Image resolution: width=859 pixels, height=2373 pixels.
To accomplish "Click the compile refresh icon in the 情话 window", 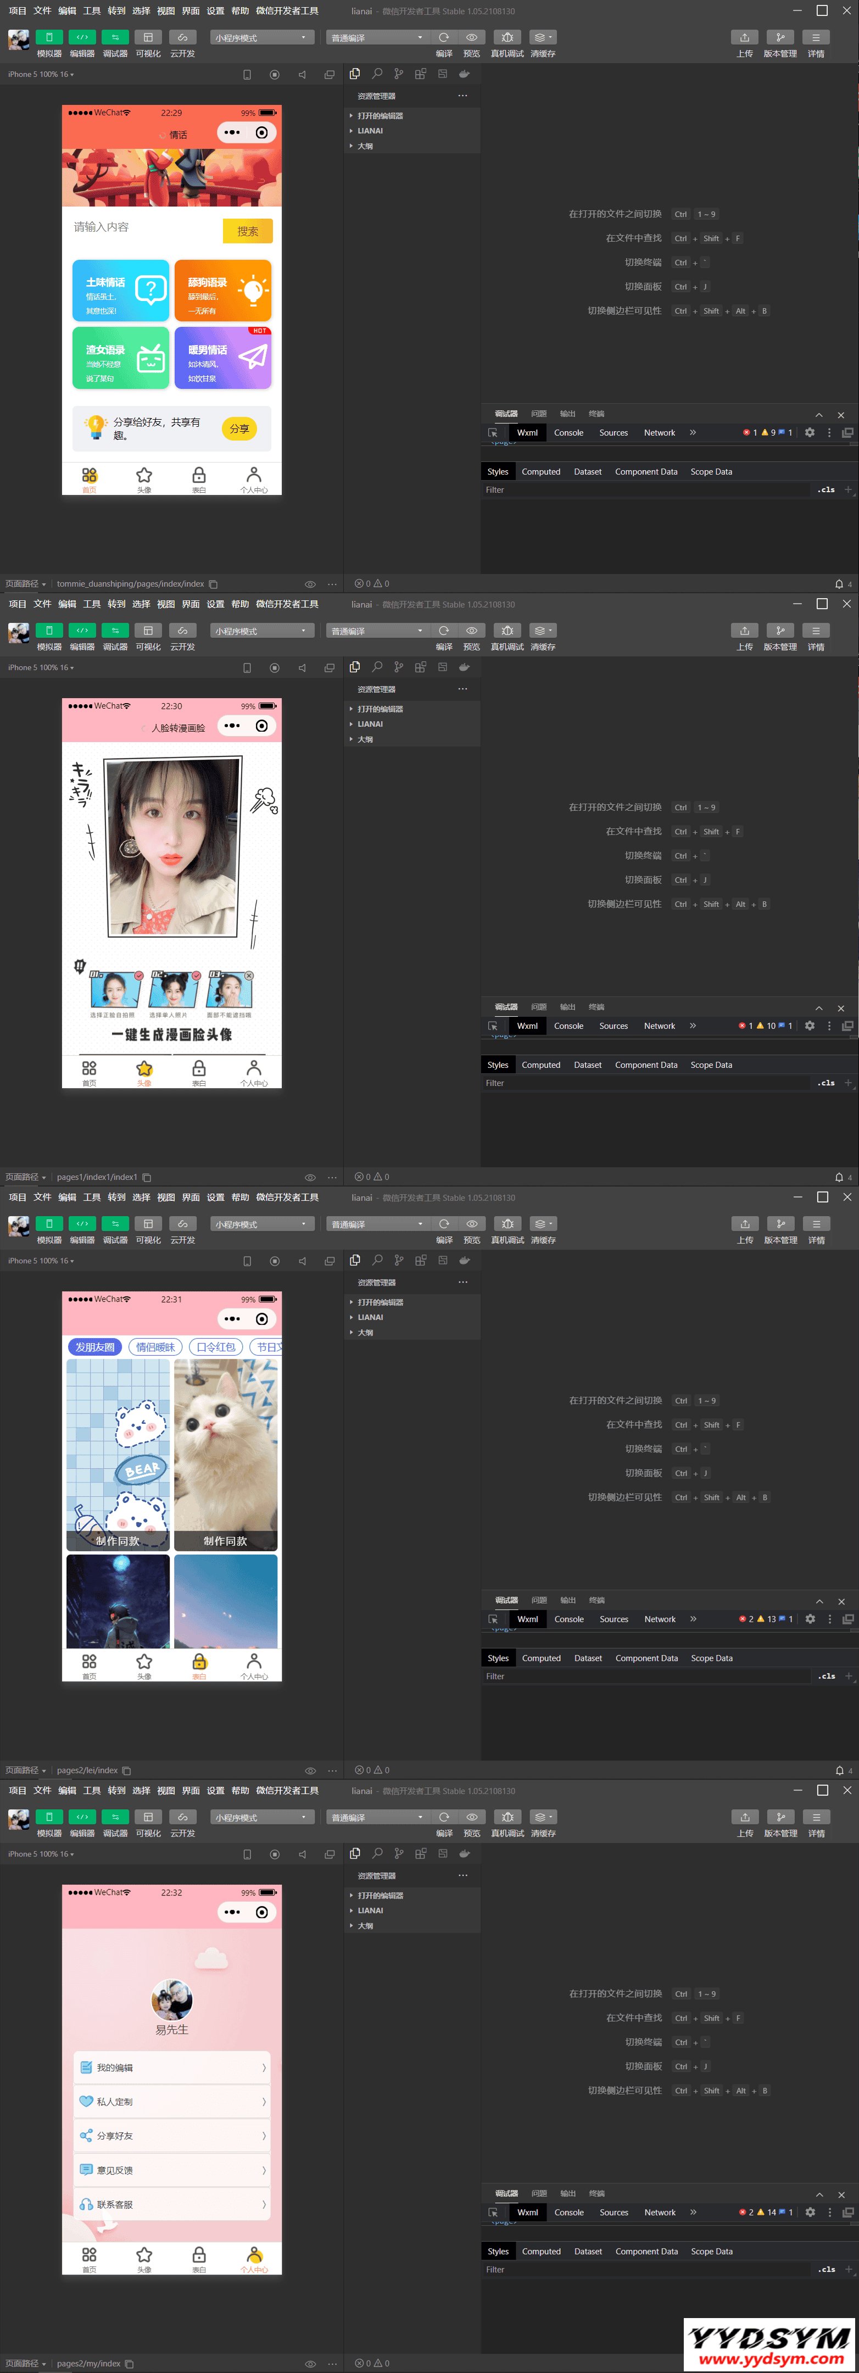I will tap(444, 38).
